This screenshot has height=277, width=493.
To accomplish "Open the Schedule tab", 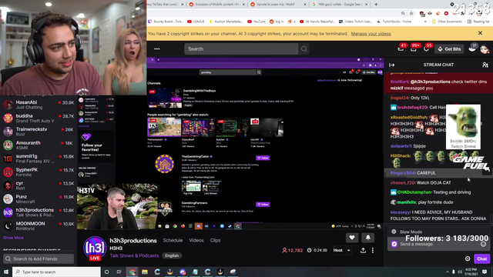I will (x=173, y=240).
